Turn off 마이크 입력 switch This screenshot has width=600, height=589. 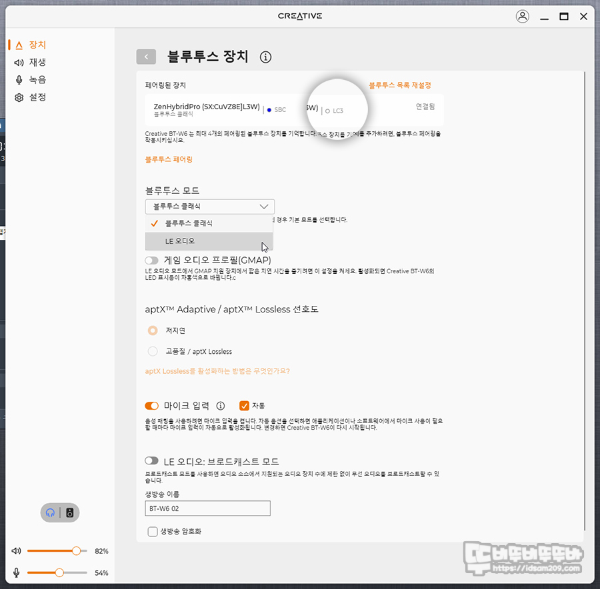(x=151, y=406)
